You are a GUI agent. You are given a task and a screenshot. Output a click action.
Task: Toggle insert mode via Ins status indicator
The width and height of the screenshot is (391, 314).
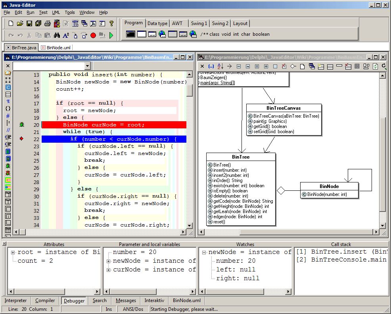[109, 309]
